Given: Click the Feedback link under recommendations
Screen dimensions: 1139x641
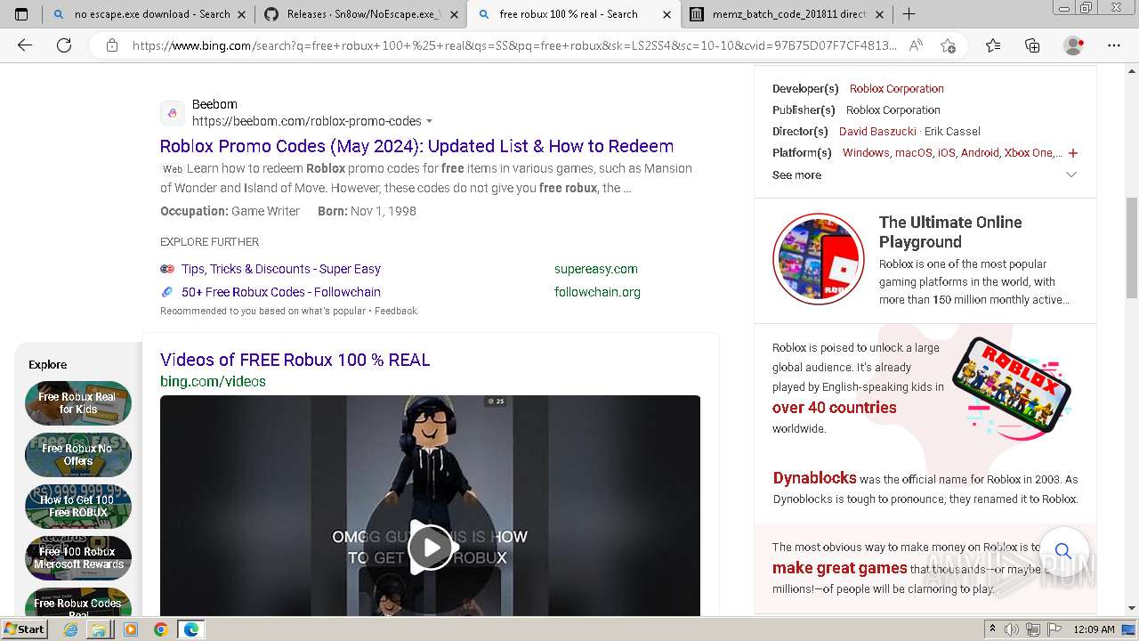Looking at the screenshot, I should [x=396, y=311].
